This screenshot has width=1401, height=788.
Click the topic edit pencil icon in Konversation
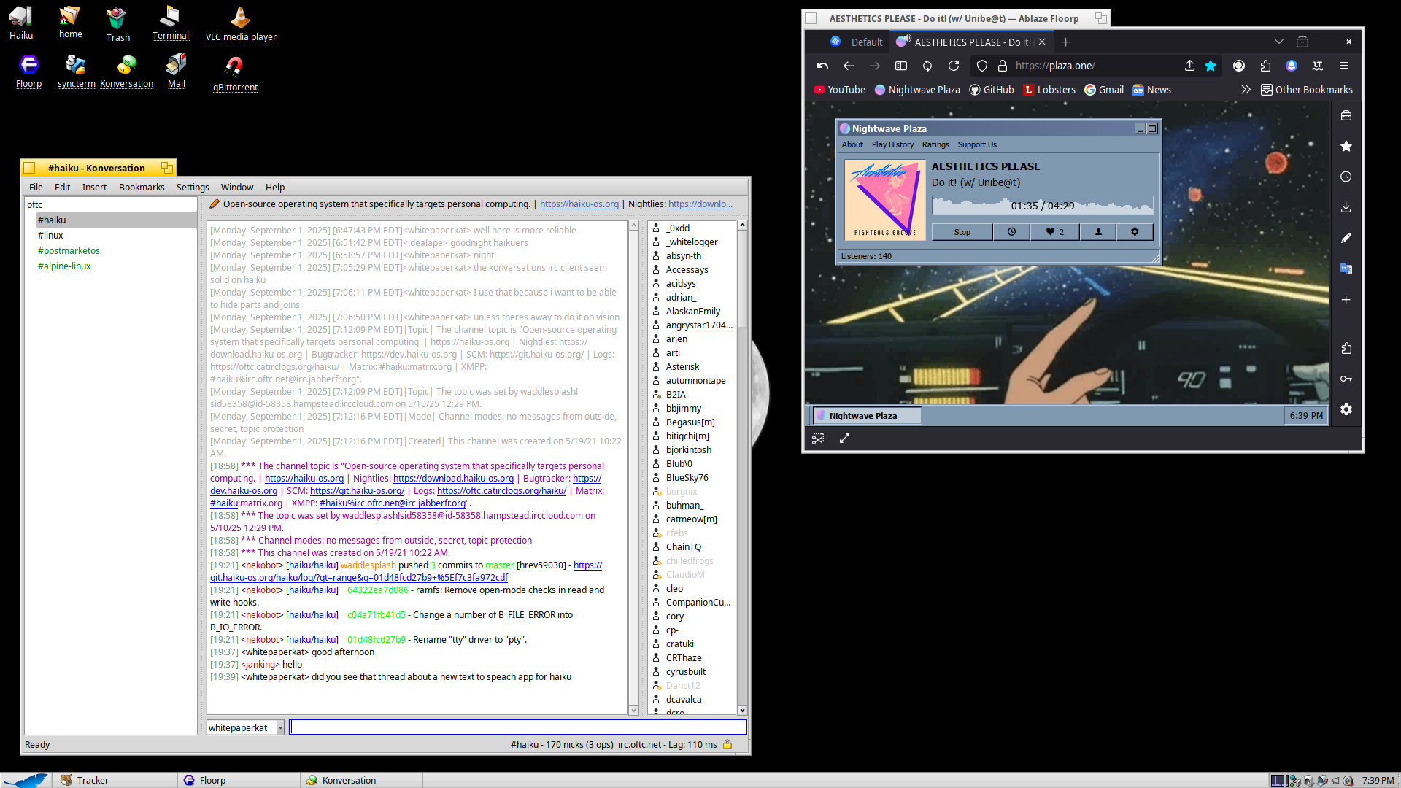pyautogui.click(x=215, y=204)
